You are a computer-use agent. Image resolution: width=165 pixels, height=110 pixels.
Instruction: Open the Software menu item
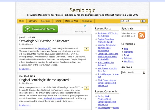(x=33, y=21)
